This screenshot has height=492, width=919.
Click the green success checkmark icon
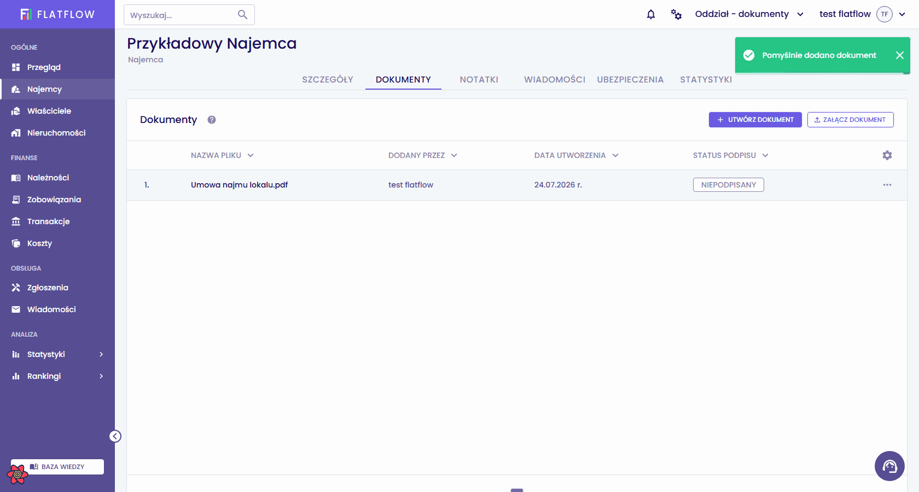click(x=749, y=55)
